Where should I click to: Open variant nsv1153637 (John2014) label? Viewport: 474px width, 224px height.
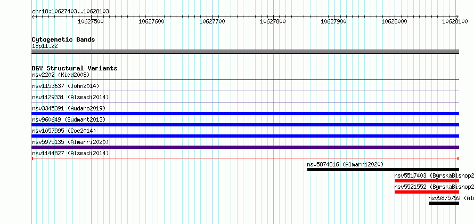66,86
